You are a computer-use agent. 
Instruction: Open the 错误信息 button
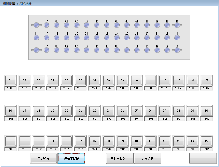(x=148, y=158)
